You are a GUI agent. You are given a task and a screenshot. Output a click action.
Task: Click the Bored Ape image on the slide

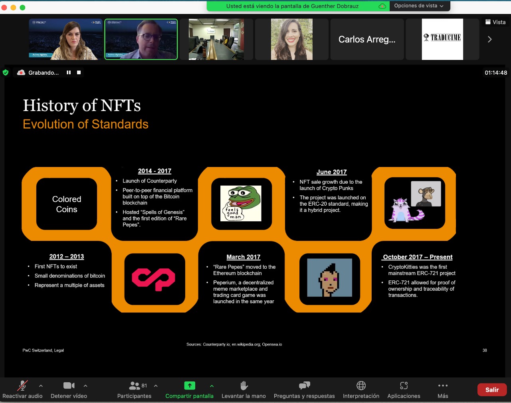click(x=426, y=194)
